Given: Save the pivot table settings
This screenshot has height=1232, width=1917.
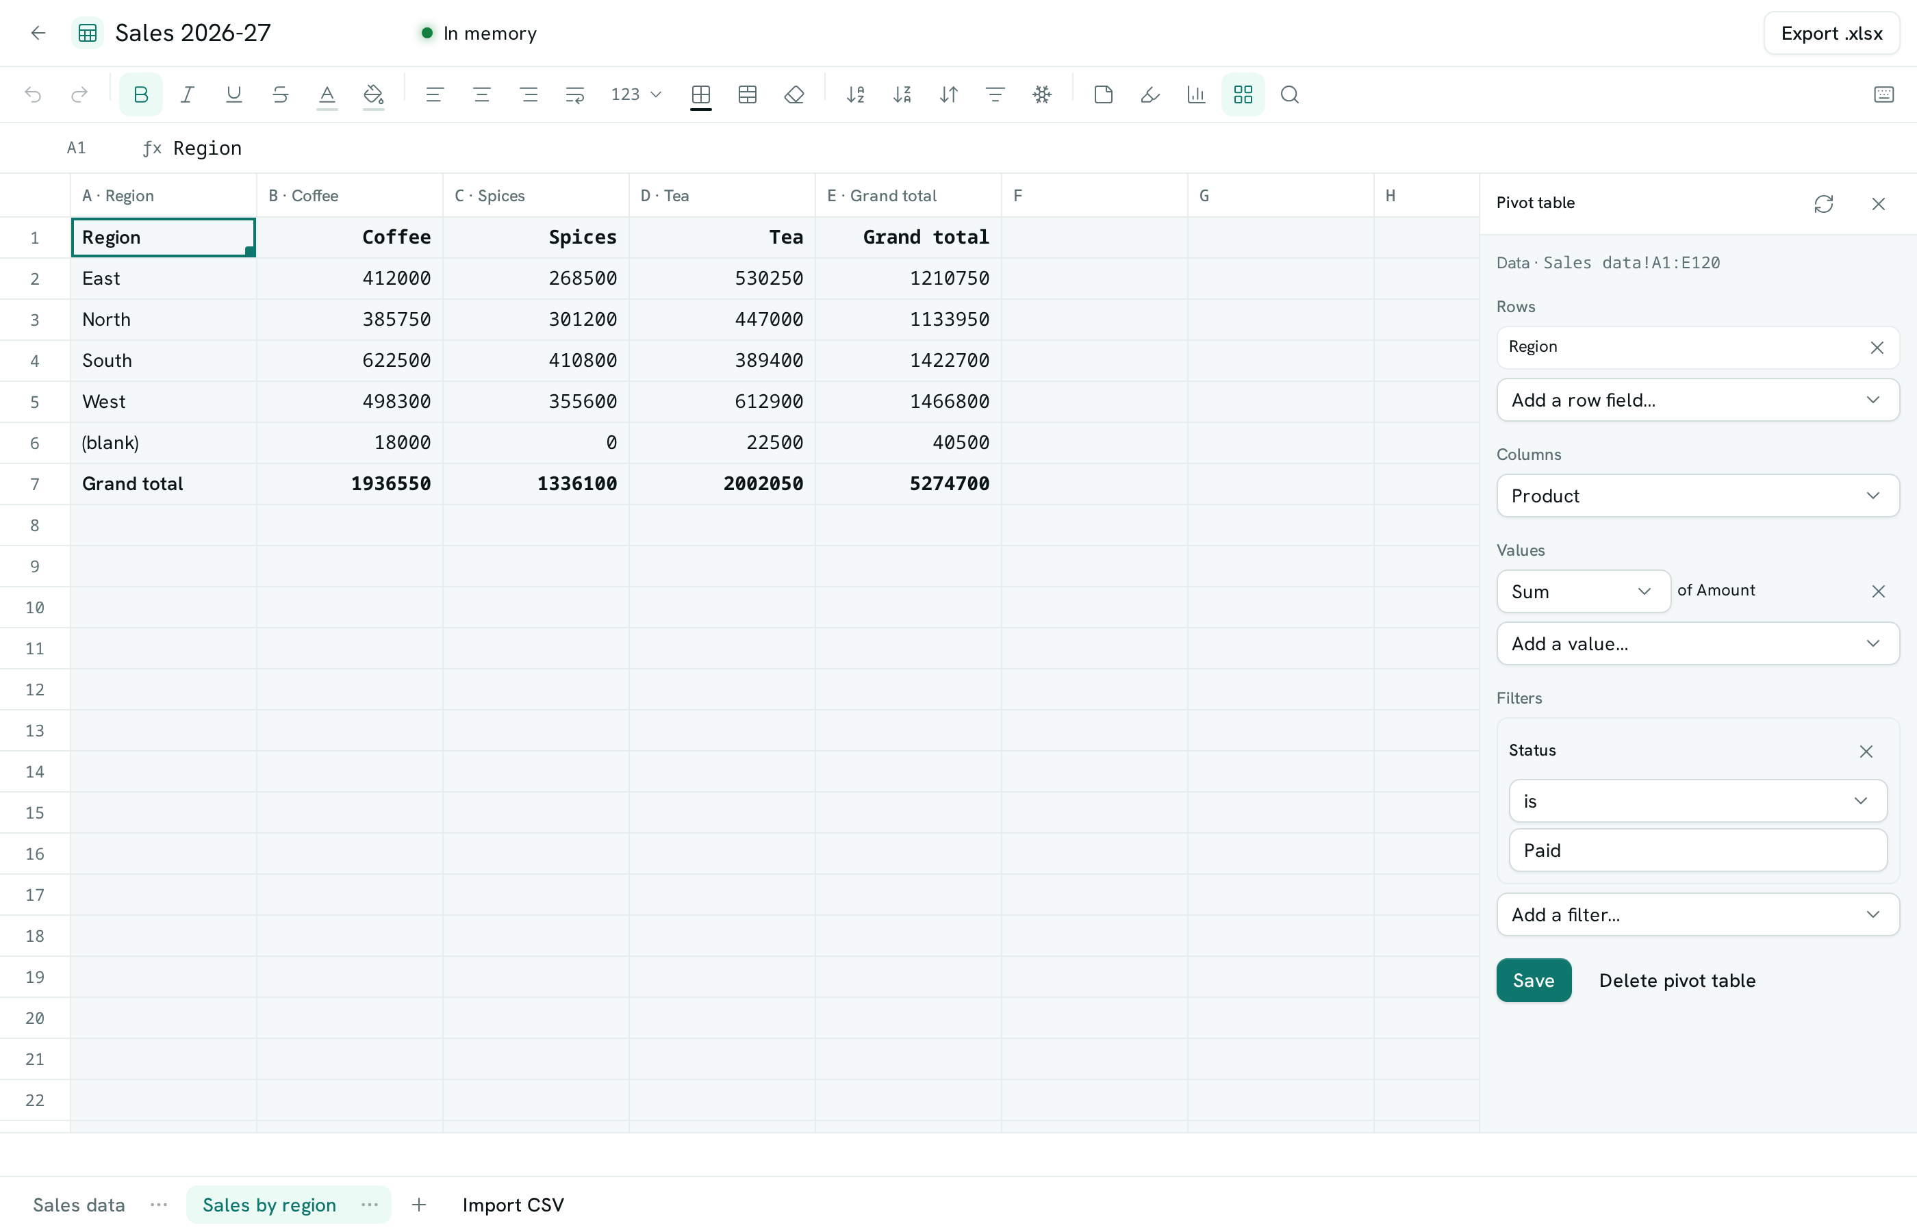Looking at the screenshot, I should point(1534,980).
